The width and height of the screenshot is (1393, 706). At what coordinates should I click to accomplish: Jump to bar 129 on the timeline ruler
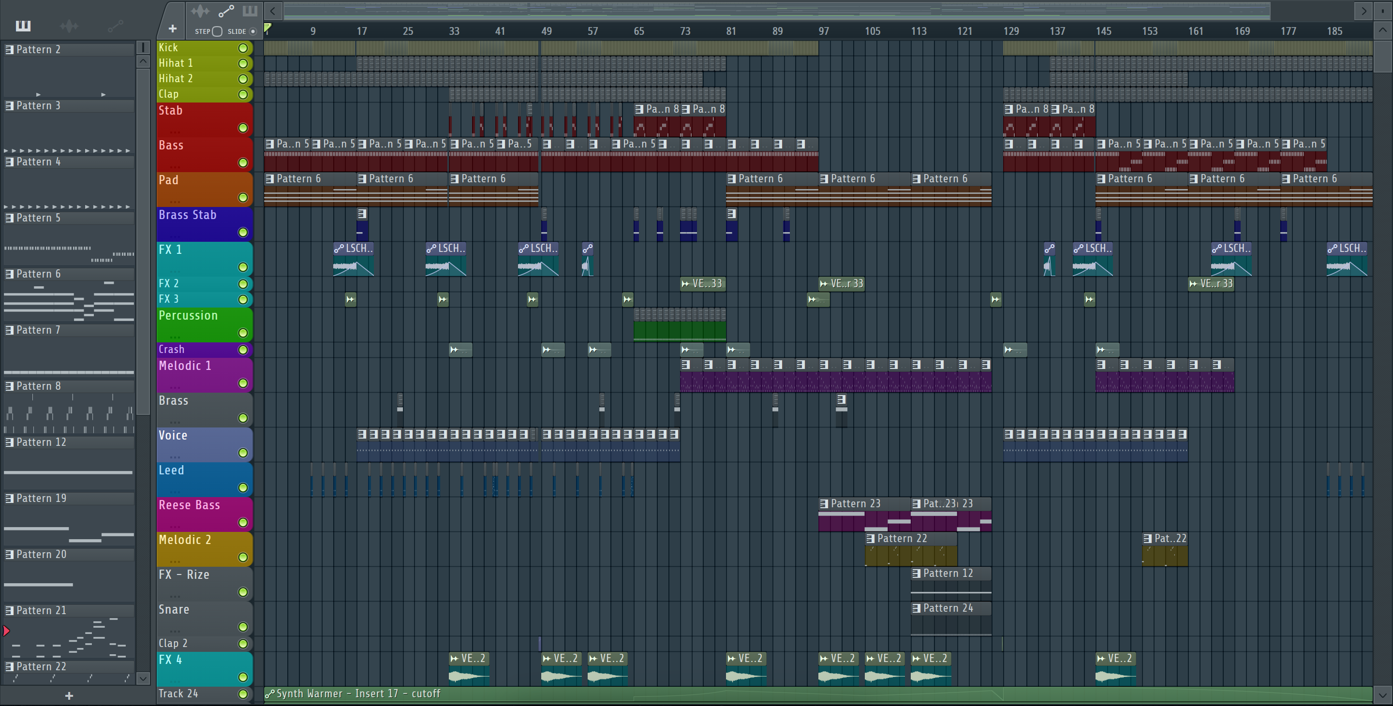point(1011,31)
